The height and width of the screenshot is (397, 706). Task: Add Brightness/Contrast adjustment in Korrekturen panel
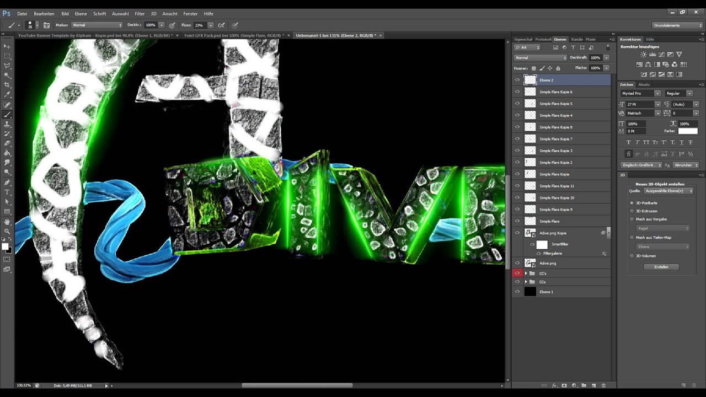click(643, 55)
